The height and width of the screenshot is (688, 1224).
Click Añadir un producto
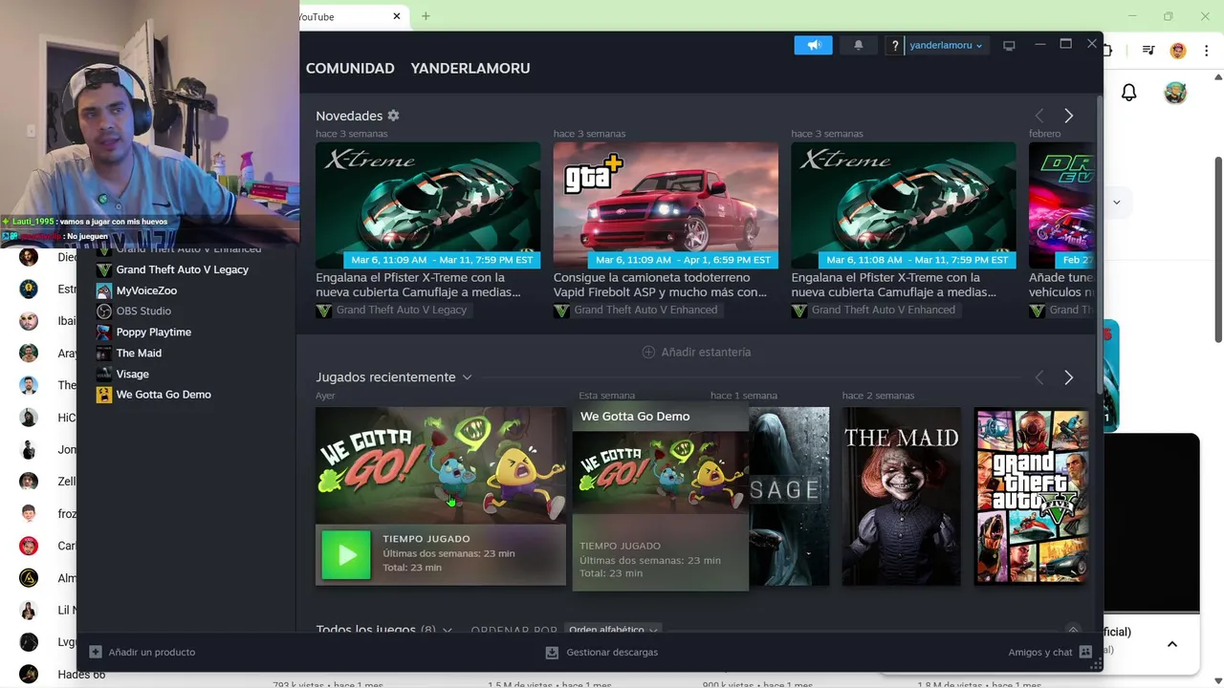(x=142, y=652)
